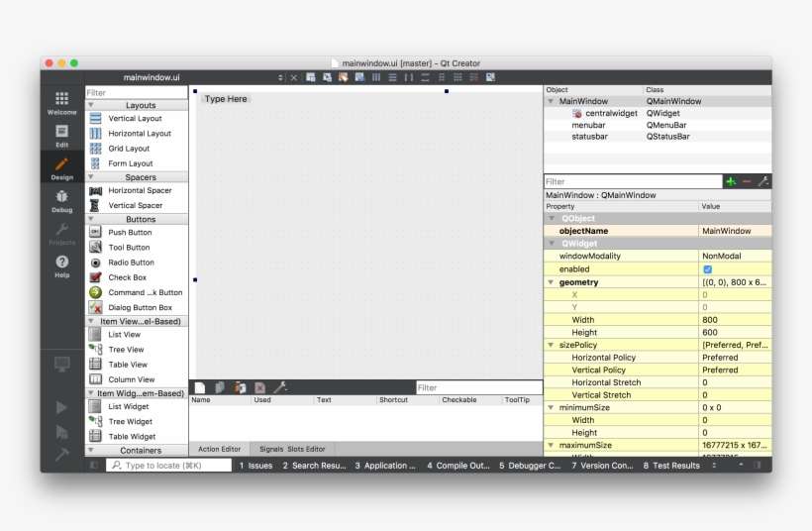
Task: Click the Run play button
Action: (61, 407)
